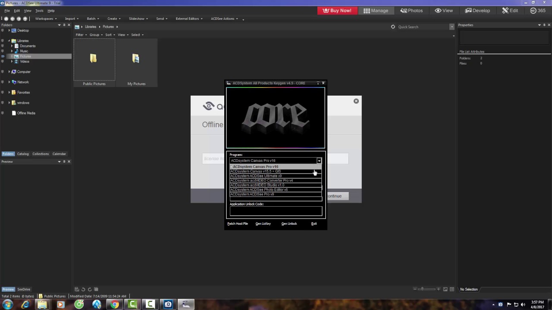Switch to the Calendar tab
552x310 pixels.
(x=59, y=154)
